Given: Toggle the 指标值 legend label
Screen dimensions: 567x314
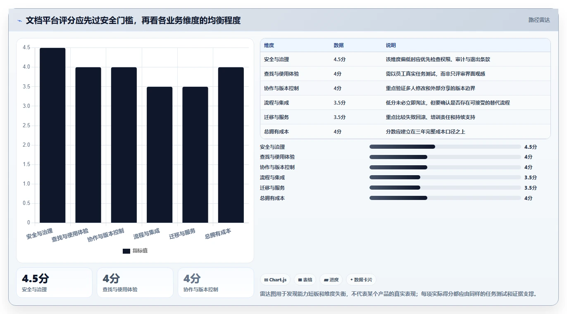Looking at the screenshot, I should click(x=140, y=251).
